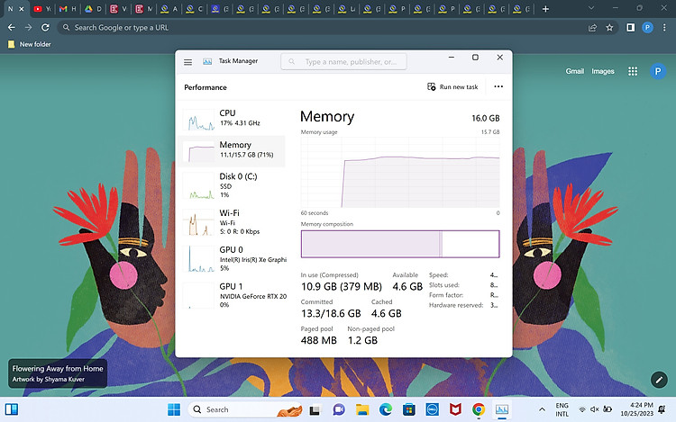Select Wi-Fi performance item
The width and height of the screenshot is (676, 422).
coord(232,222)
